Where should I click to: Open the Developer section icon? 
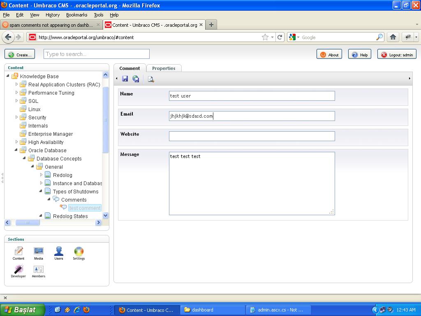click(x=18, y=271)
